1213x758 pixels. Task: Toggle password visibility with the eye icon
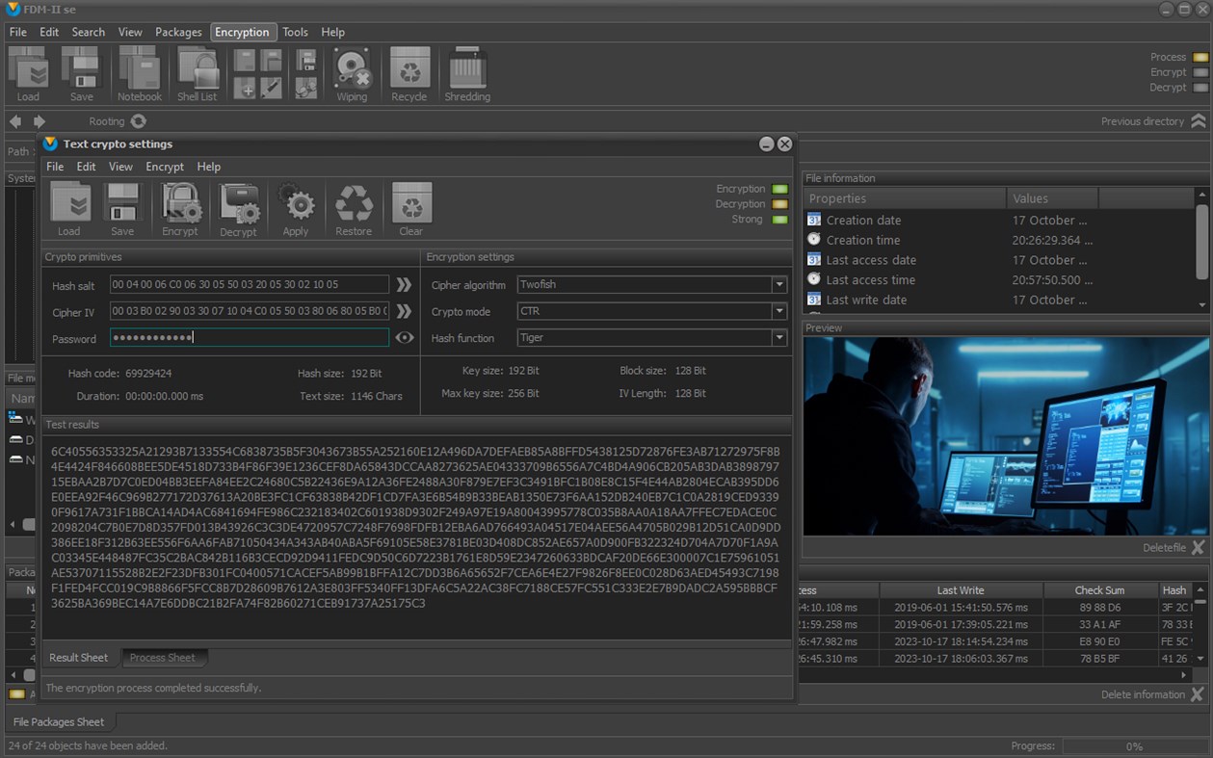click(405, 338)
